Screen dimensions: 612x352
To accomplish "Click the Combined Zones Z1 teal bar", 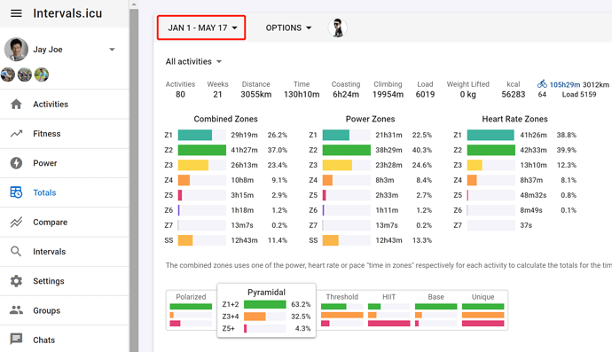I will coord(195,135).
